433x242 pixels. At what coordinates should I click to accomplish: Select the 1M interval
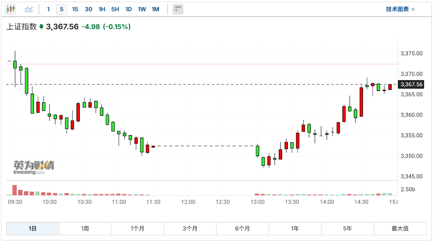pos(155,9)
